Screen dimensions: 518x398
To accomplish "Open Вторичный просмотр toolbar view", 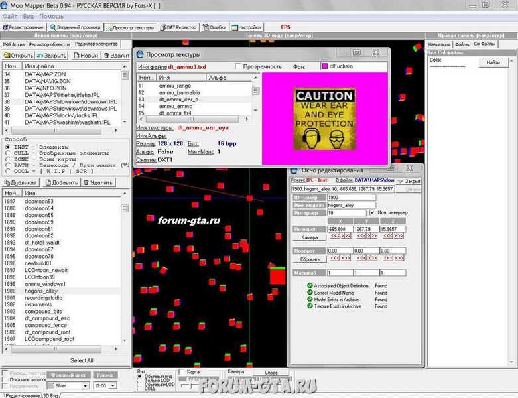I will [x=76, y=27].
